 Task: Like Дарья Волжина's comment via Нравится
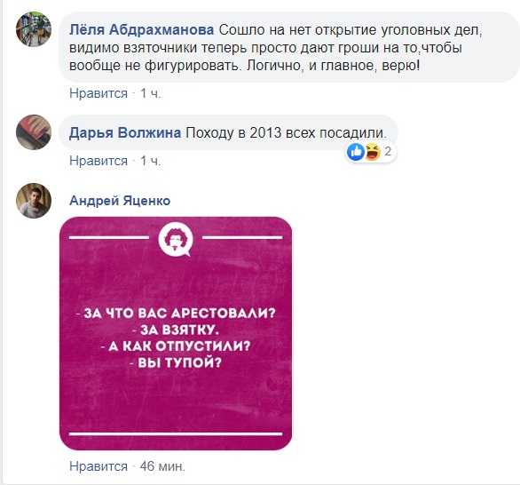(x=98, y=161)
